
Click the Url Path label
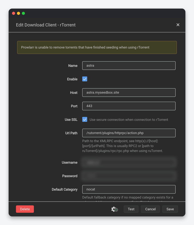pyautogui.click(x=71, y=133)
